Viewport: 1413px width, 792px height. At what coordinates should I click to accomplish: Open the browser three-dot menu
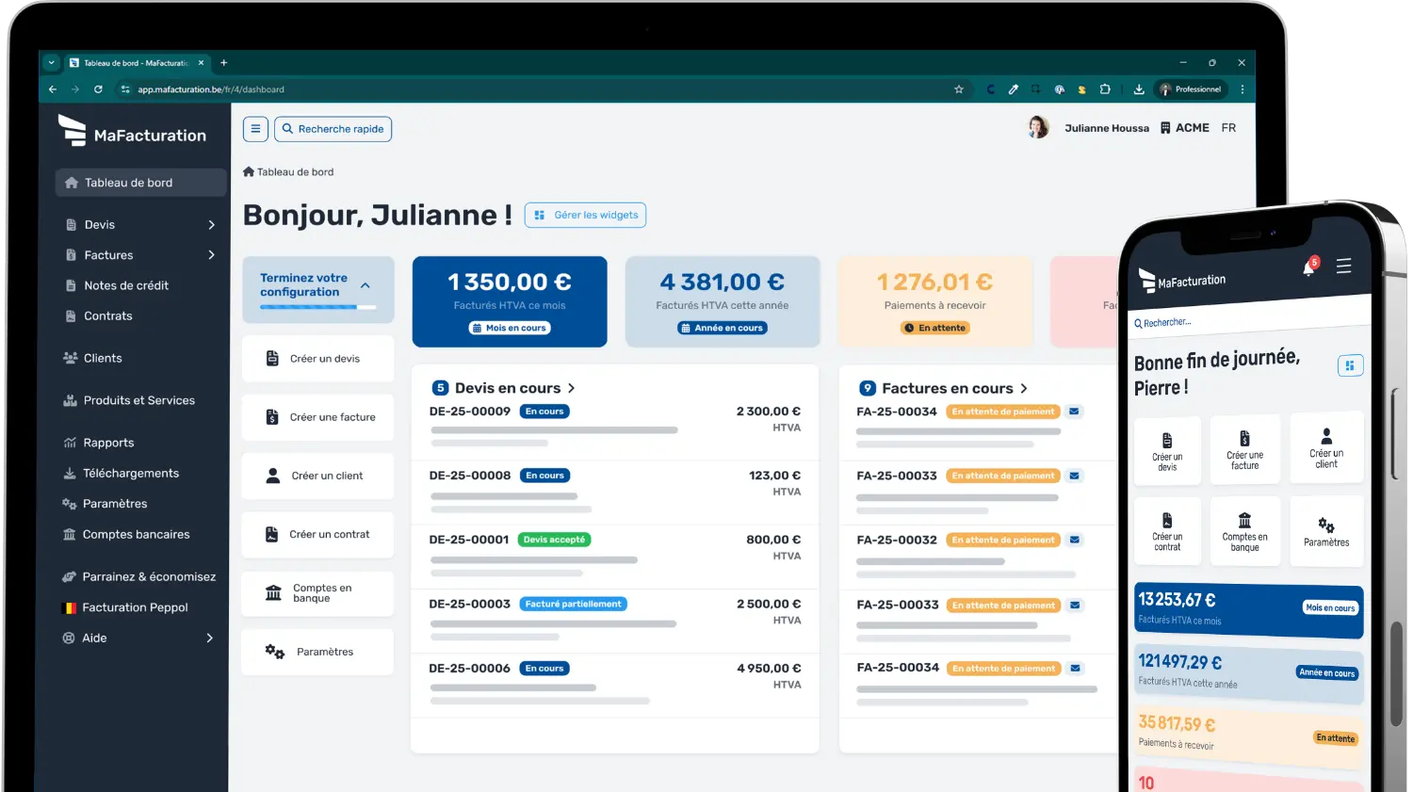[1242, 89]
